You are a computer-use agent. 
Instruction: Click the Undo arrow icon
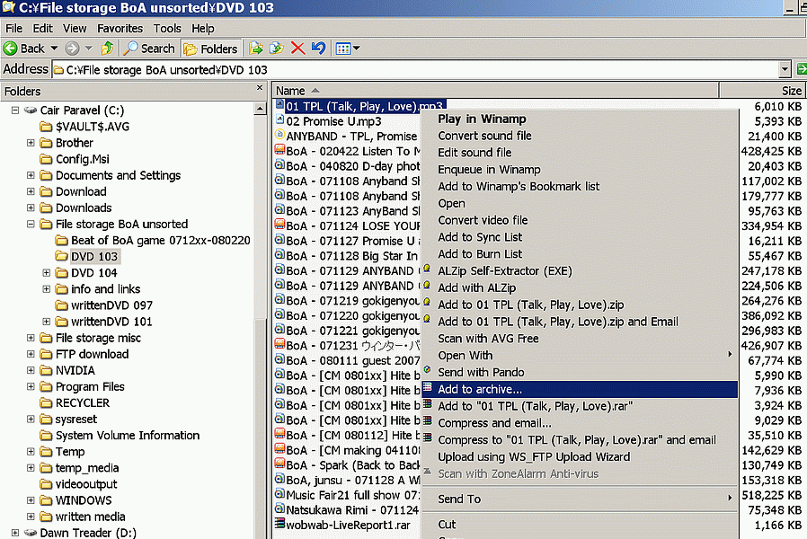319,49
